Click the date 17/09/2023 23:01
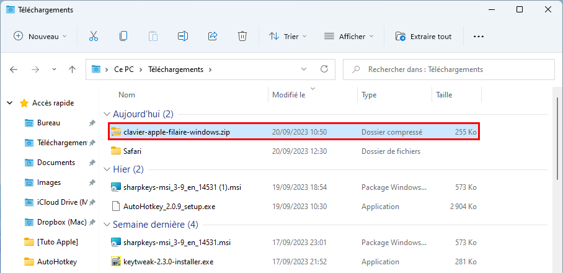 (x=299, y=243)
